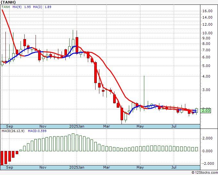Click the MA(9) legend label

(17, 7)
